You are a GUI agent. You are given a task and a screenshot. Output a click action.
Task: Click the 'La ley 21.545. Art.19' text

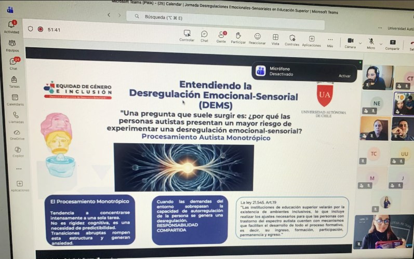pos(258,202)
